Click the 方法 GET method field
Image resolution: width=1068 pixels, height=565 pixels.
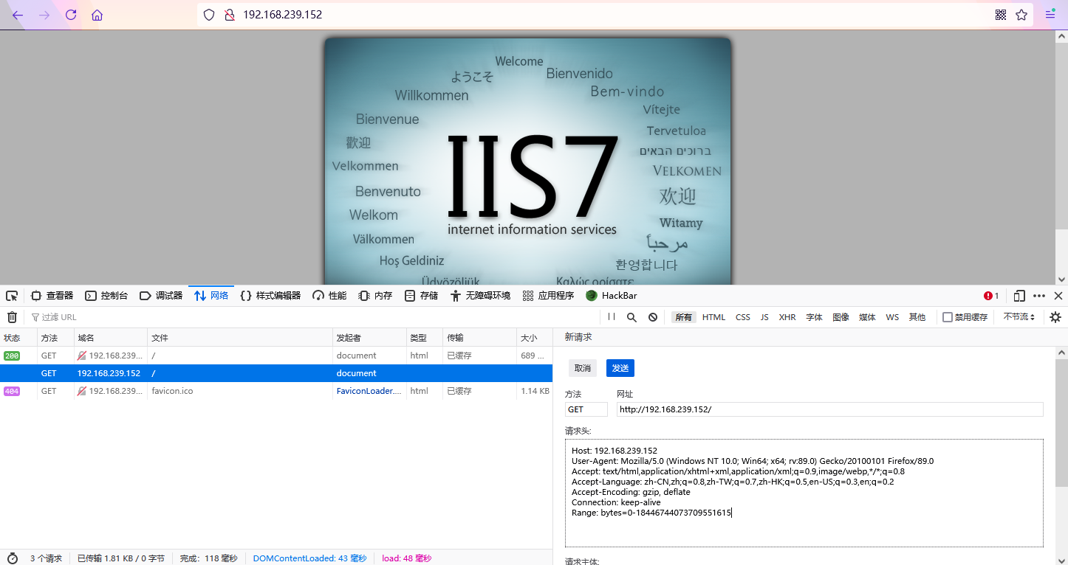586,409
